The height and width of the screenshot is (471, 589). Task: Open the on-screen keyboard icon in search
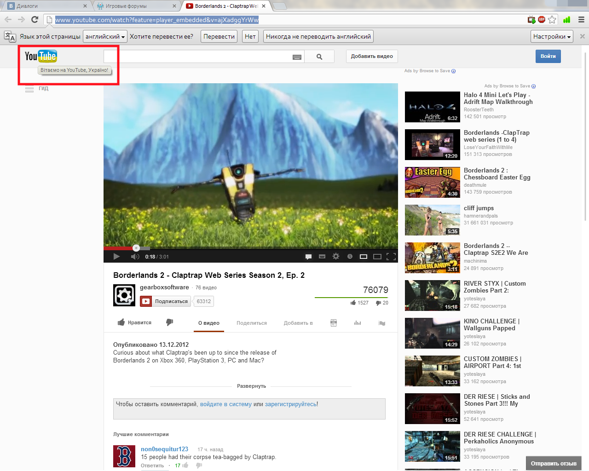pos(297,57)
